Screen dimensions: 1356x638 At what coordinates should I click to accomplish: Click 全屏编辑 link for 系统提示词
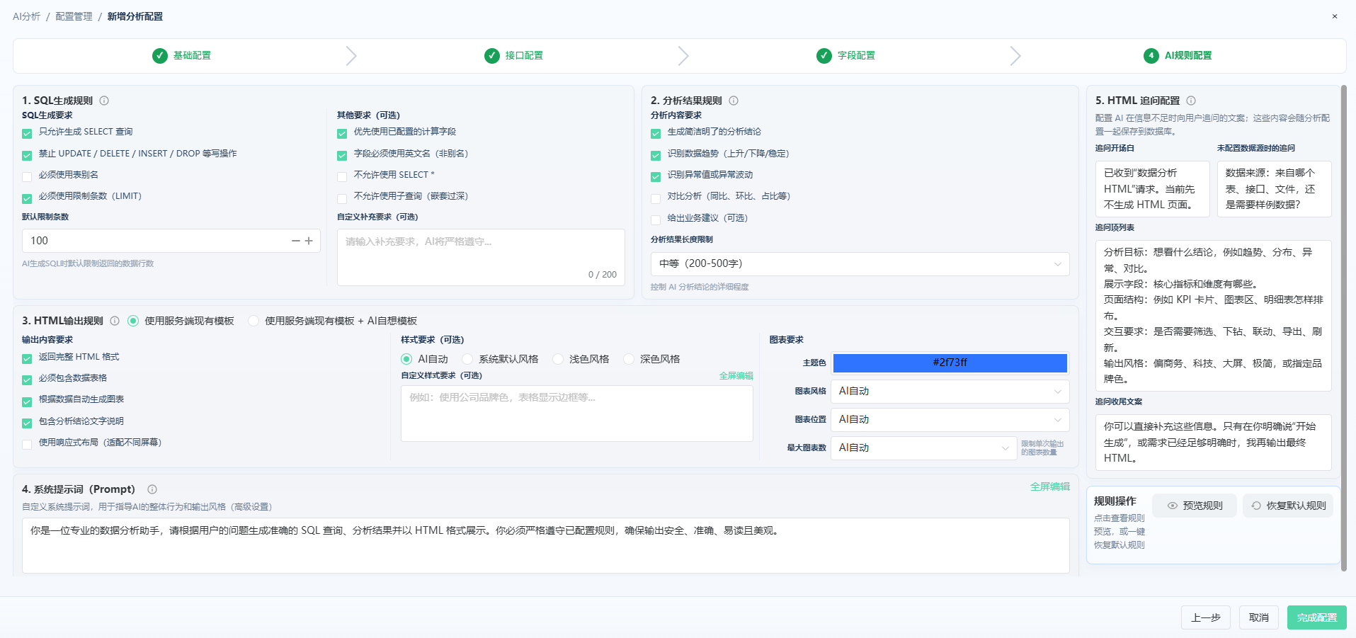click(x=1050, y=486)
